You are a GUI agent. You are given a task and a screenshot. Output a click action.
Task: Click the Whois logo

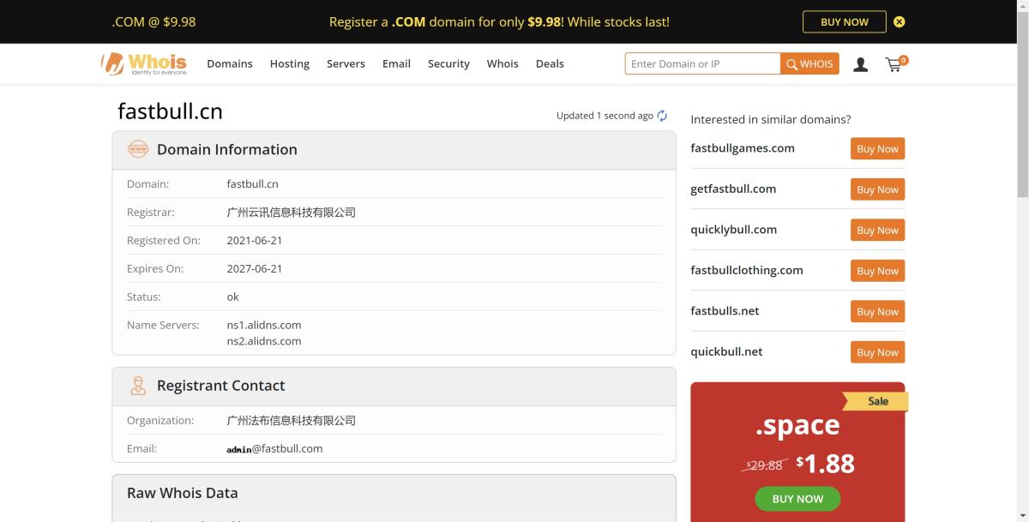tap(144, 63)
